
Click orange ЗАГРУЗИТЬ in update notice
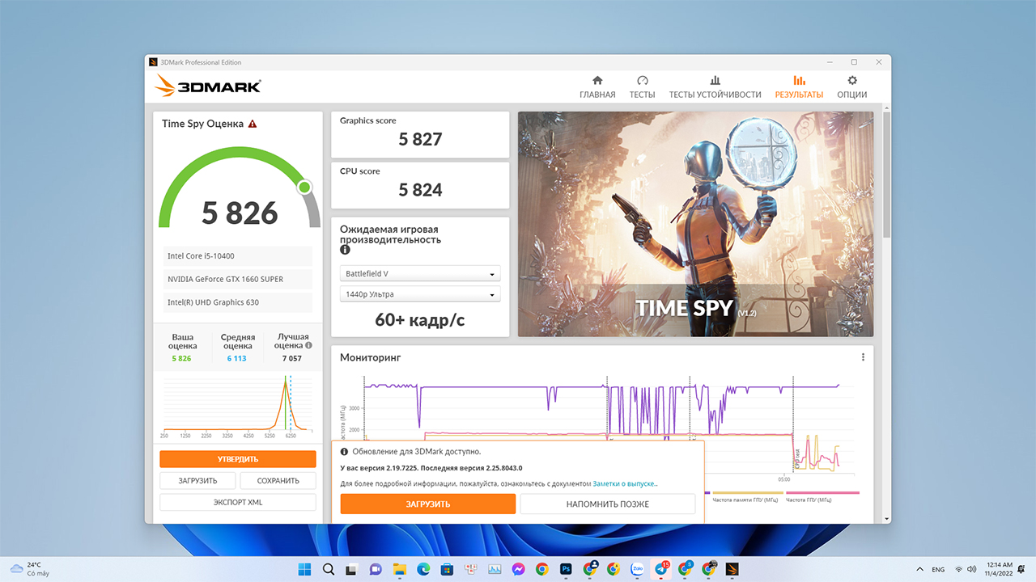click(x=428, y=504)
